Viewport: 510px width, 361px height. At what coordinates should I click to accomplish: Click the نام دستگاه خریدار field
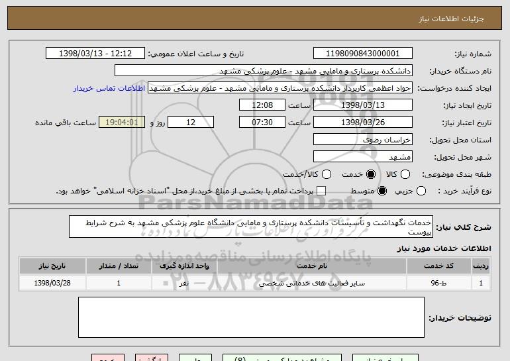264,71
